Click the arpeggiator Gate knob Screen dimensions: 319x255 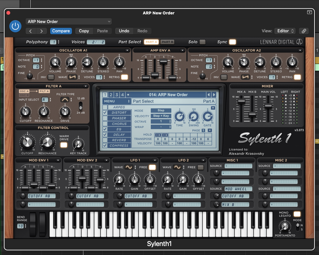[207, 116]
